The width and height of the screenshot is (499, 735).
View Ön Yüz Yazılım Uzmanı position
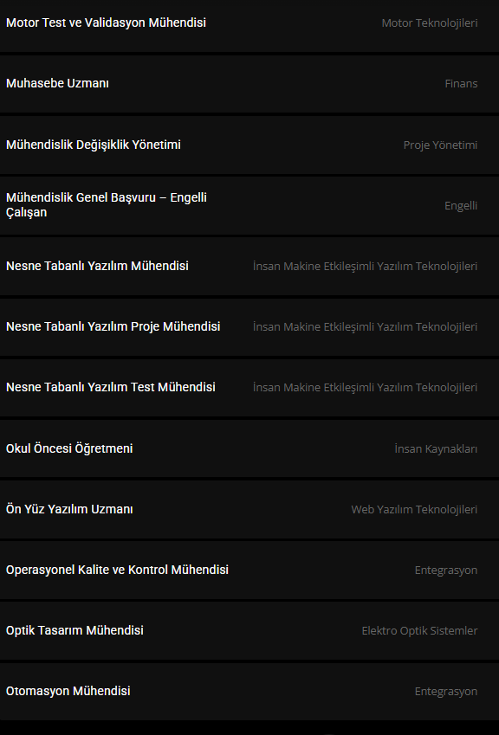(x=249, y=509)
